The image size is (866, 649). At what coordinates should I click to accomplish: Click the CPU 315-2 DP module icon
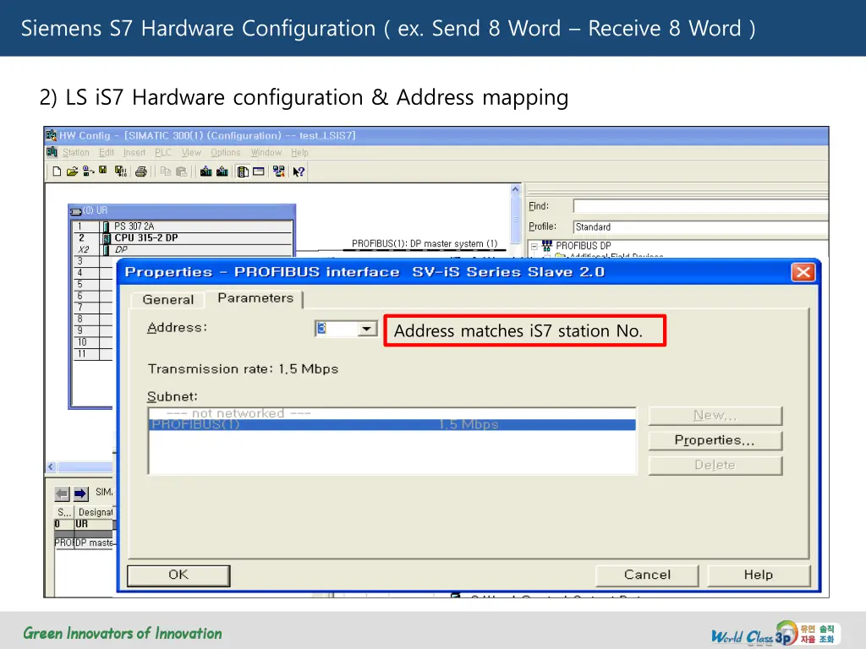tap(107, 237)
